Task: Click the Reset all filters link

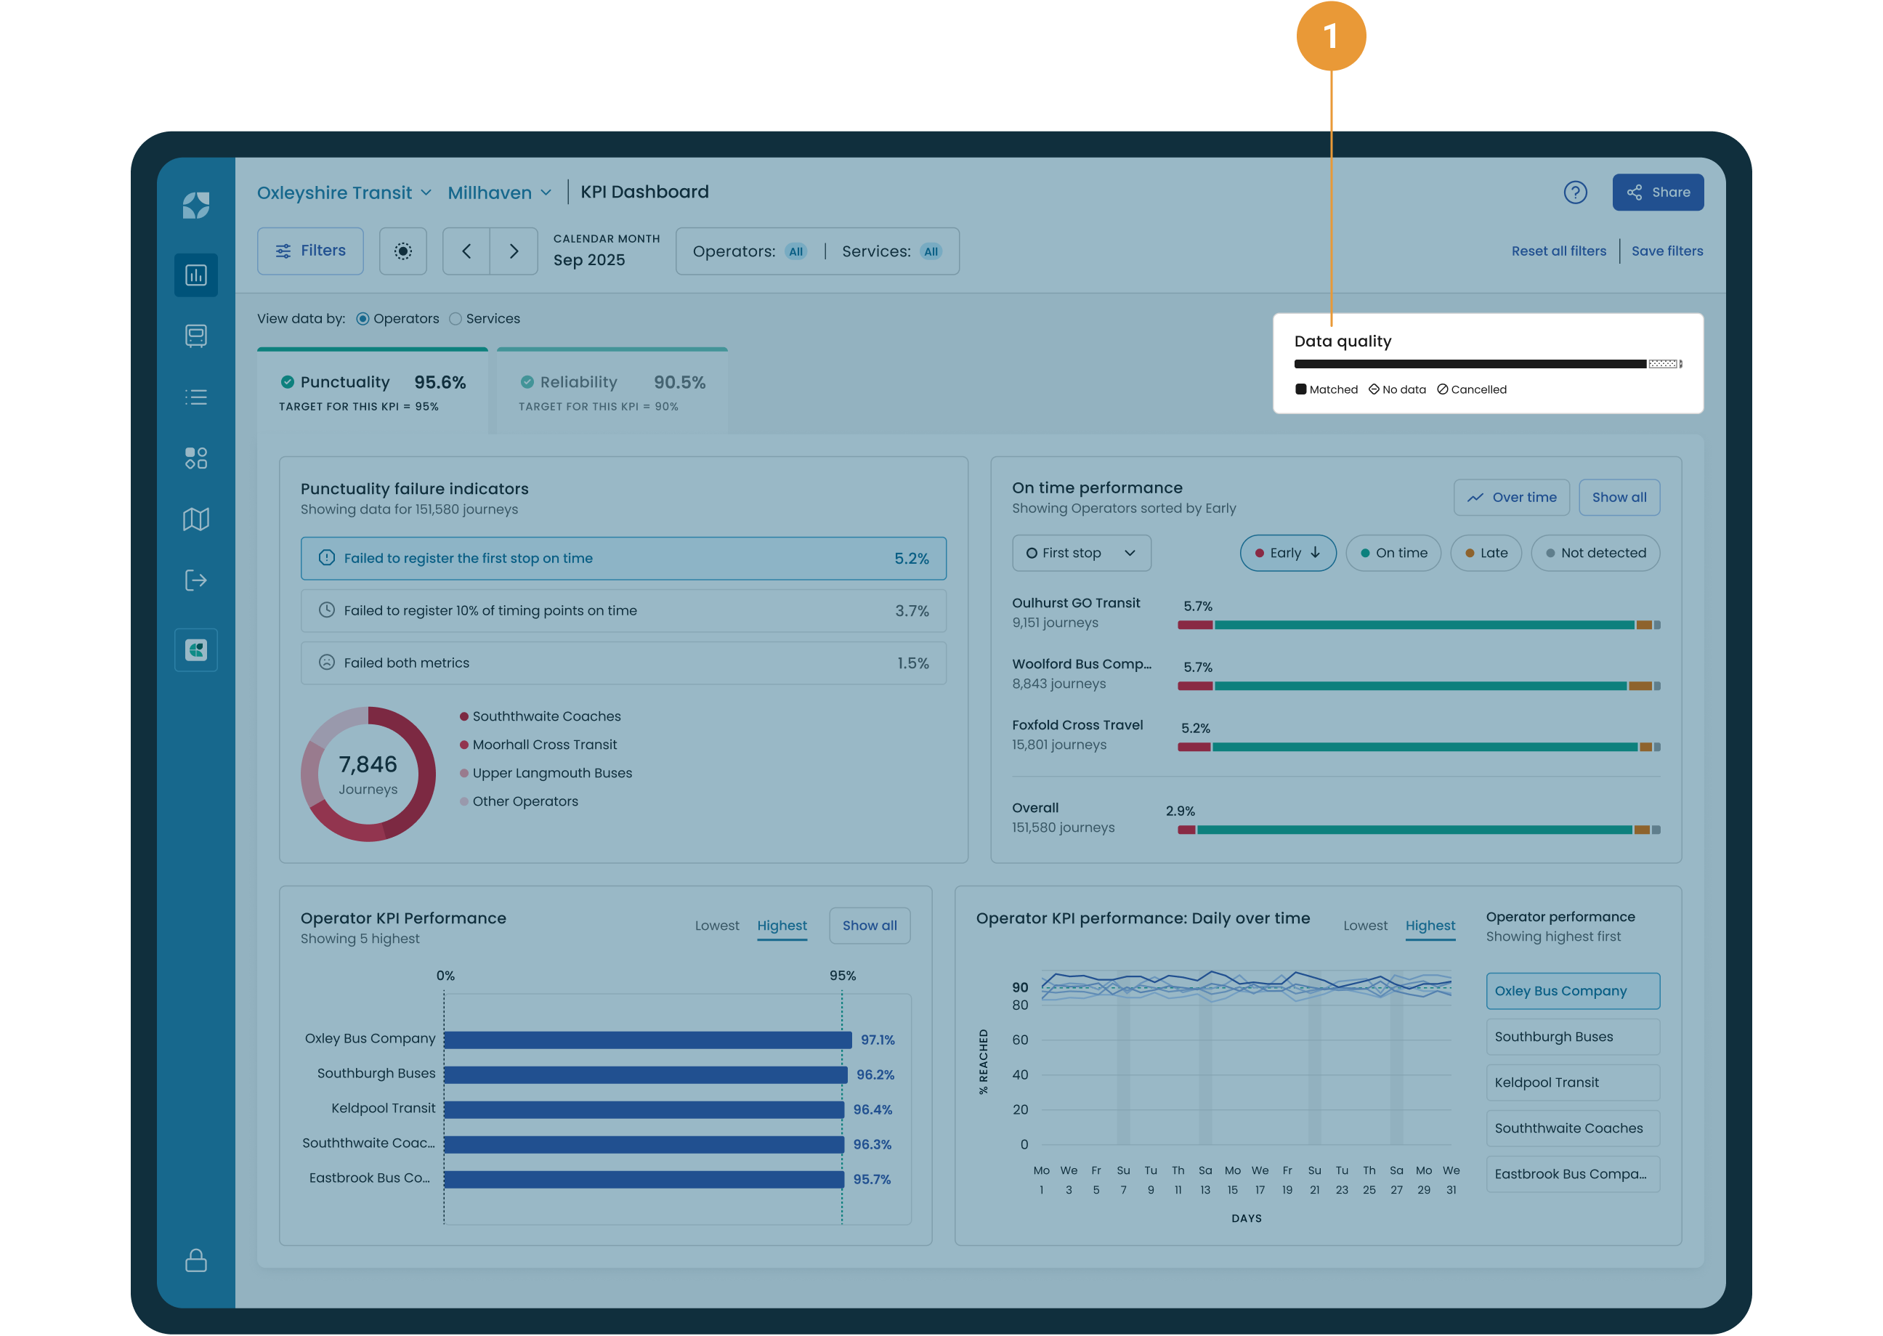Action: point(1558,251)
